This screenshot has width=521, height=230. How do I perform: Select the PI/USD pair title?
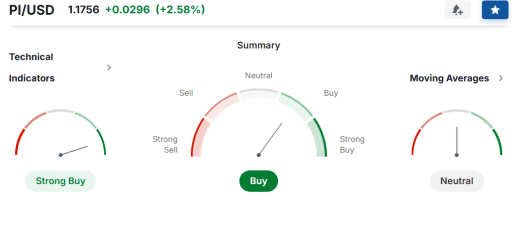(32, 10)
